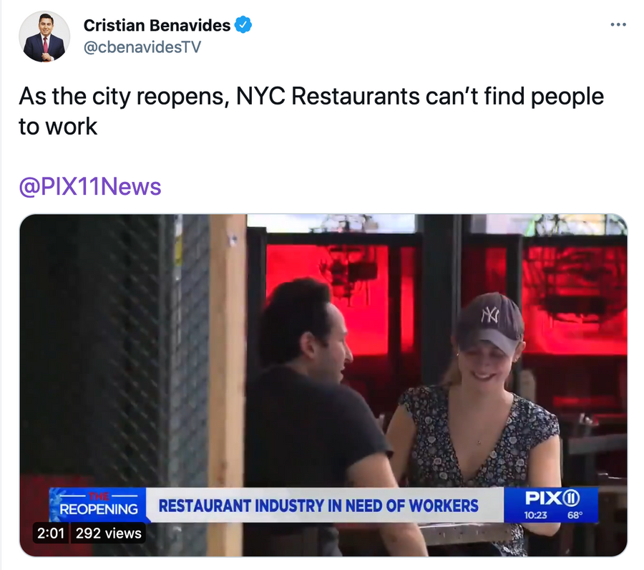The height and width of the screenshot is (570, 644).
Task: Click the PIX11 logo in the video
Action: (552, 498)
